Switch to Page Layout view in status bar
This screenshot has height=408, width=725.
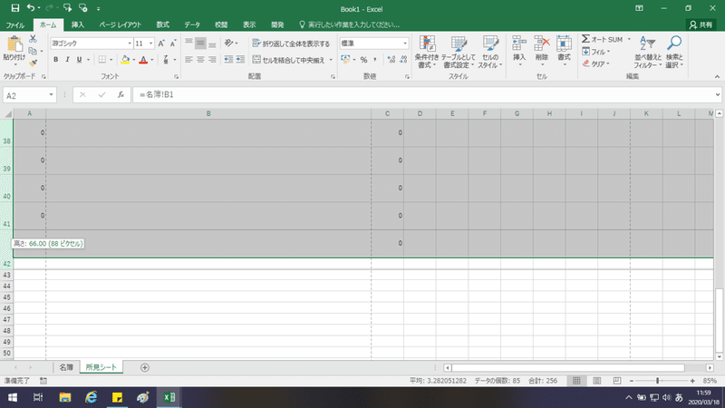click(x=596, y=381)
